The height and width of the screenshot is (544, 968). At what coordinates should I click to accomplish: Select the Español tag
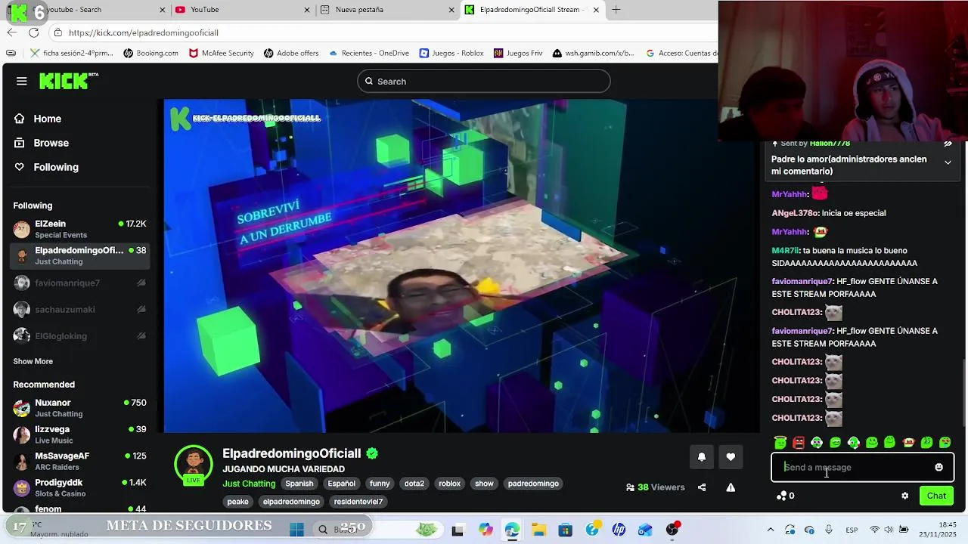341,484
